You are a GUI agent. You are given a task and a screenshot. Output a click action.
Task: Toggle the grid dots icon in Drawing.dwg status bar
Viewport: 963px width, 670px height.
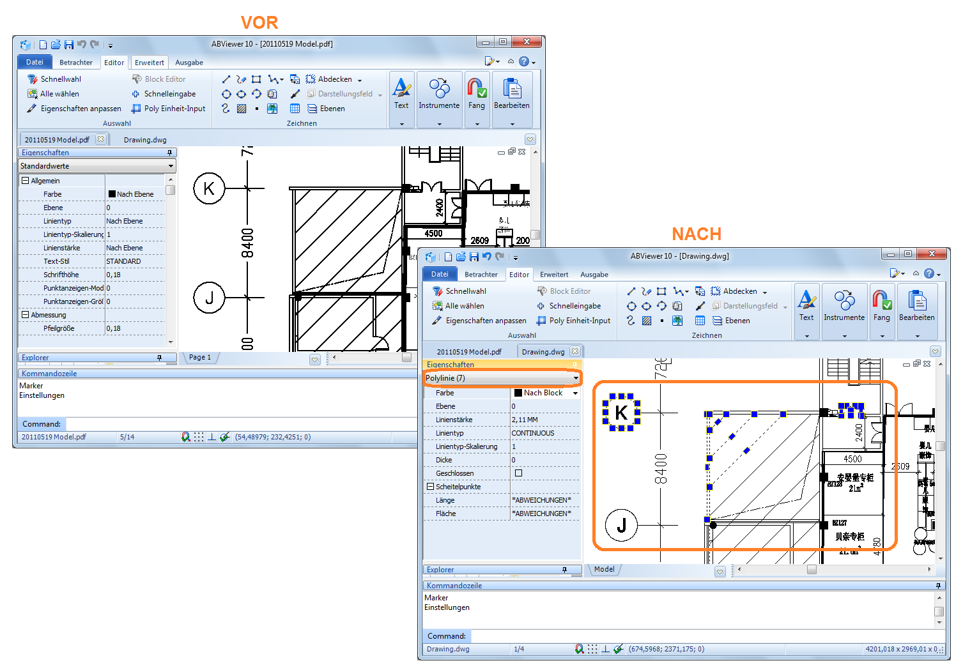pos(592,649)
